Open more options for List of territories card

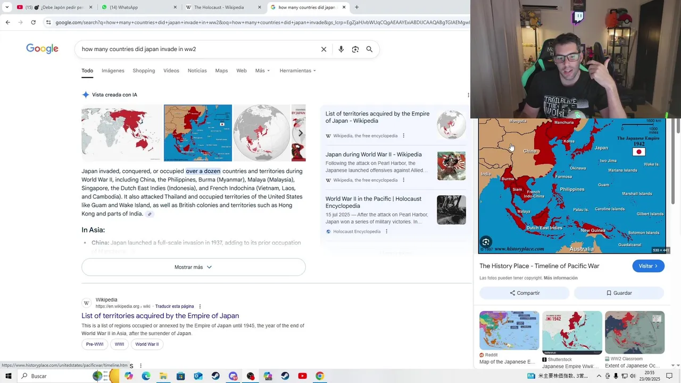[x=403, y=136]
